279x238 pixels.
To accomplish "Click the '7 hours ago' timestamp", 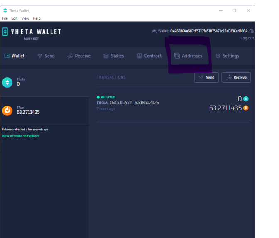I will point(106,108).
